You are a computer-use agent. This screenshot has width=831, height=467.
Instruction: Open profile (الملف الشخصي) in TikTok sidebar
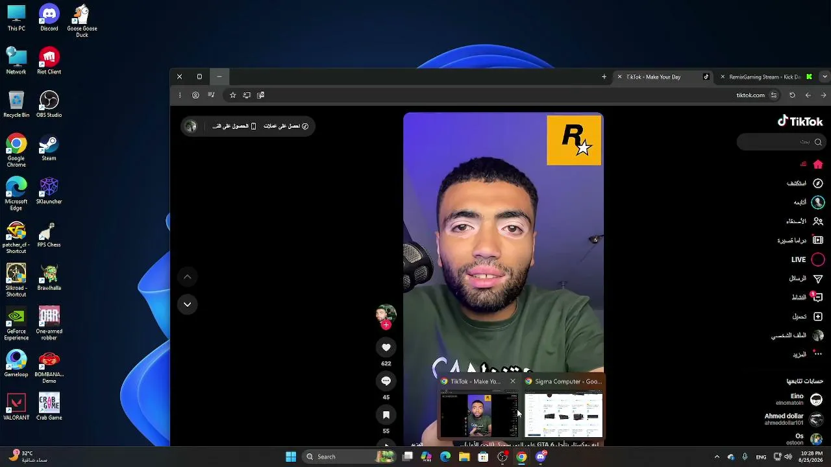(x=797, y=335)
